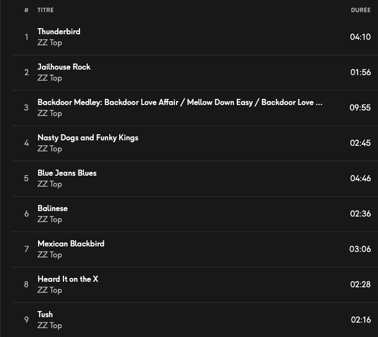
Task: Select Heard It on the X
Action: 68,279
